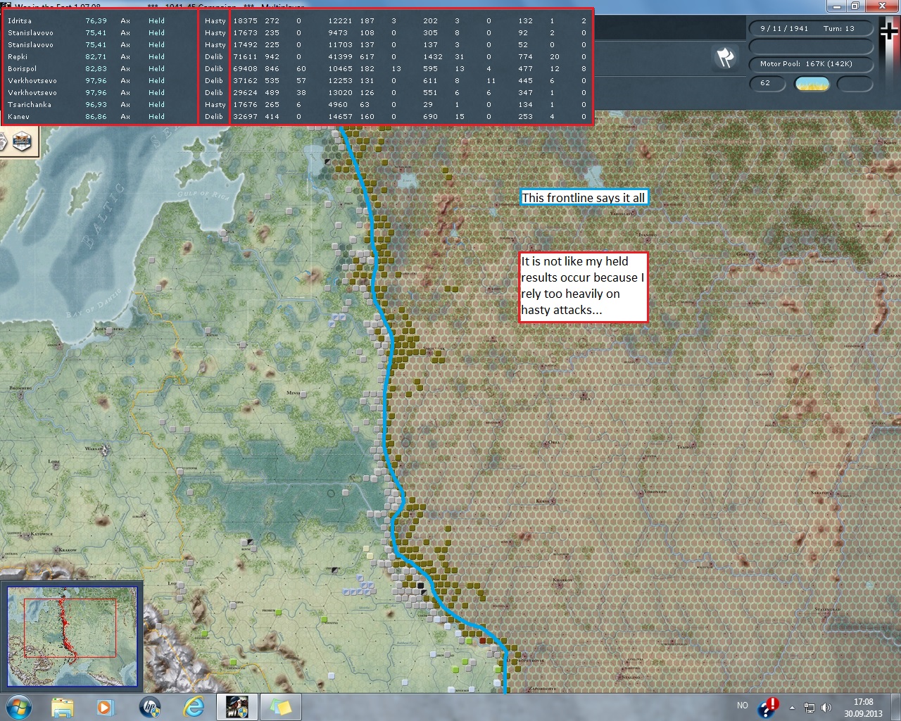
Task: Click the Delib attack type in Kanev row
Action: coord(214,117)
